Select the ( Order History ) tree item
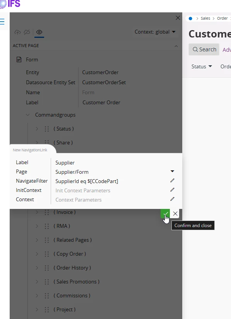The width and height of the screenshot is (231, 319). point(72,268)
